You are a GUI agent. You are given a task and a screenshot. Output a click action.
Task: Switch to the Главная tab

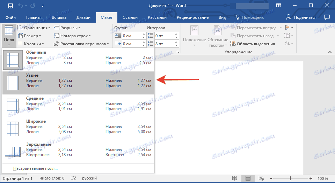tap(34, 17)
